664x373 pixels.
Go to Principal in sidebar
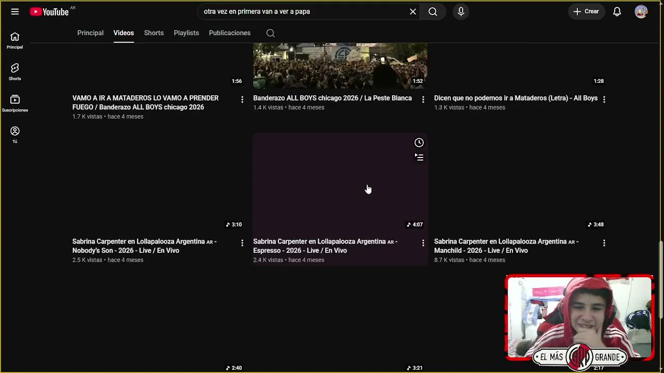click(x=15, y=40)
